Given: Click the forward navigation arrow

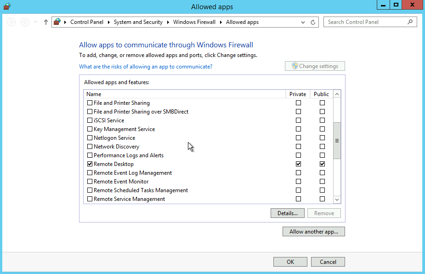Looking at the screenshot, I should tap(25, 22).
